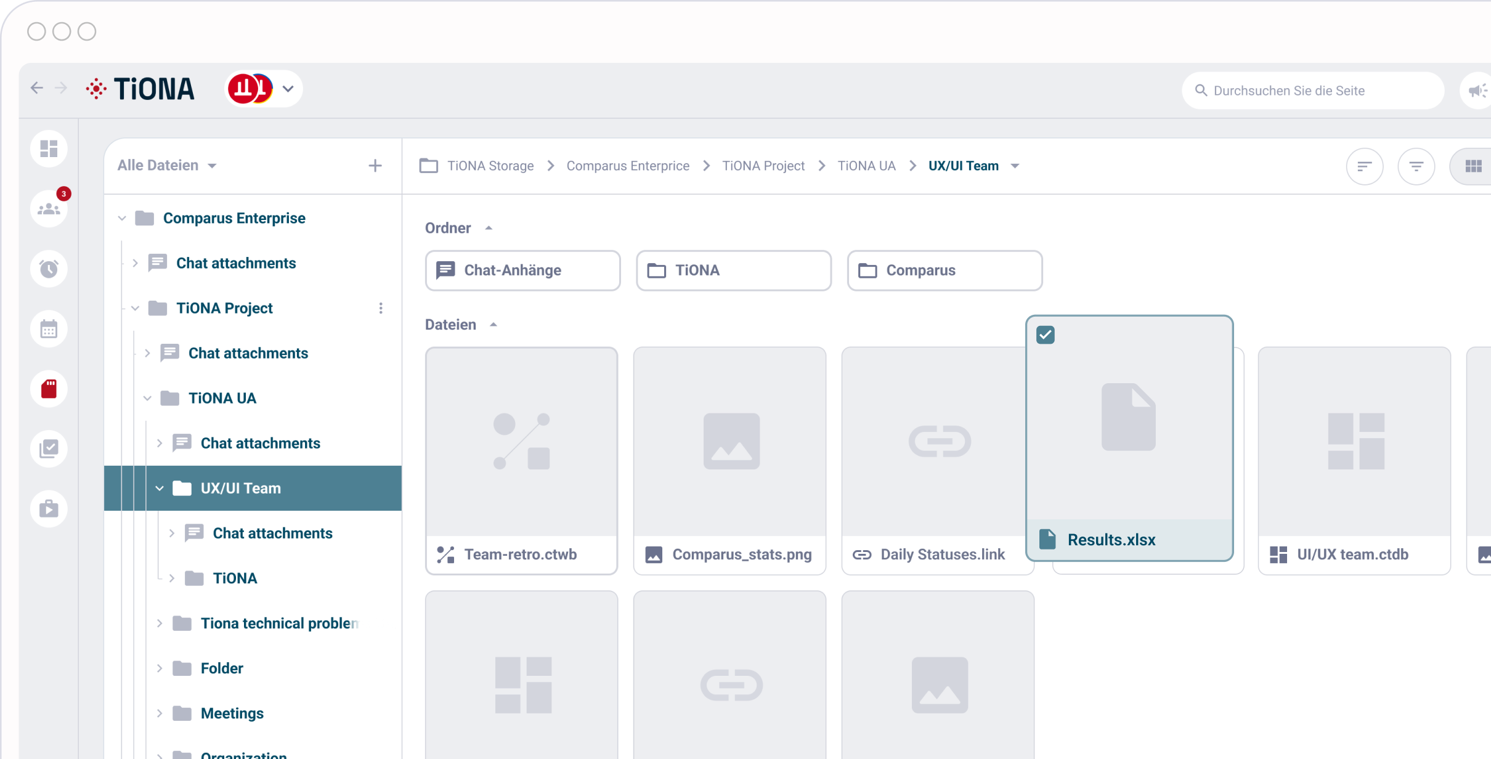Open Team-retro.ctwb file thumbnail
1491x759 pixels.
click(x=521, y=442)
